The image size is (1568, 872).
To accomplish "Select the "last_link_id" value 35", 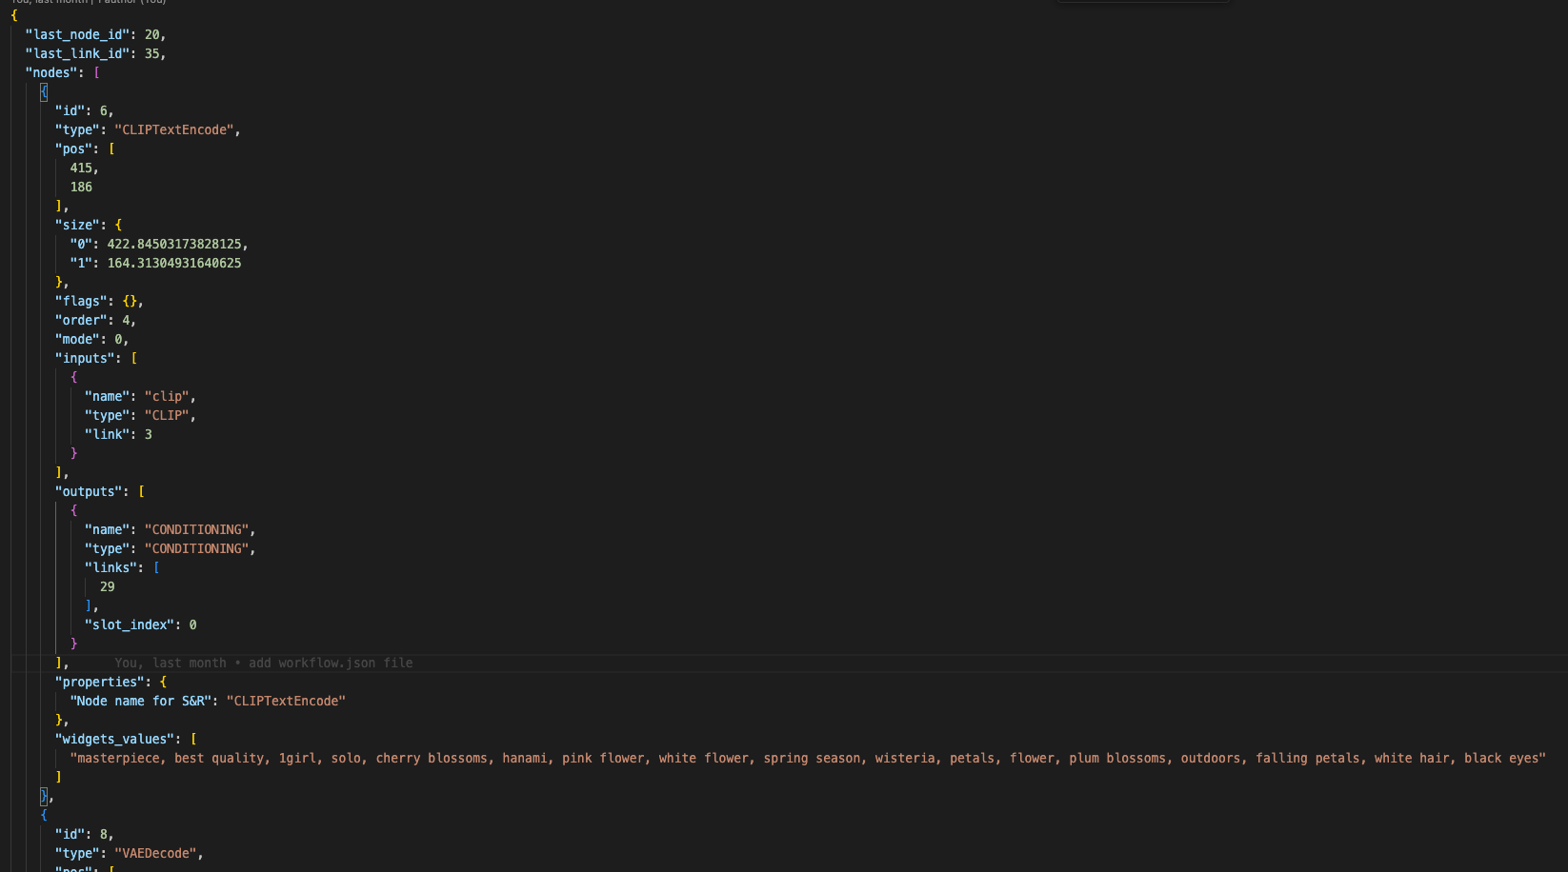I will point(152,53).
